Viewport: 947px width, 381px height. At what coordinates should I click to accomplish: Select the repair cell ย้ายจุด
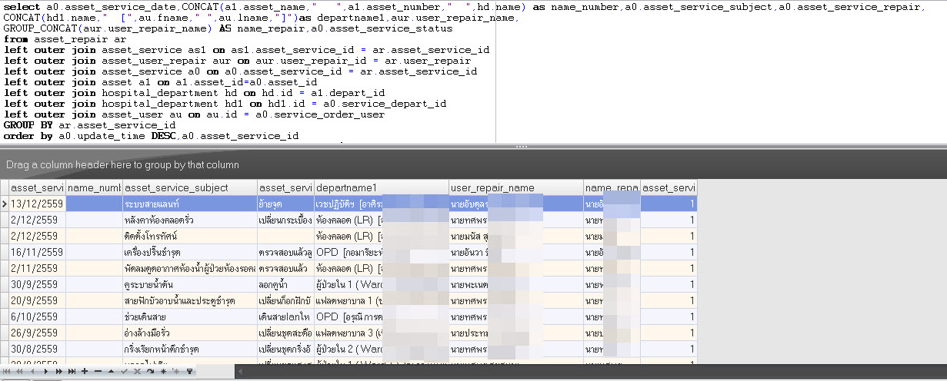click(286, 204)
